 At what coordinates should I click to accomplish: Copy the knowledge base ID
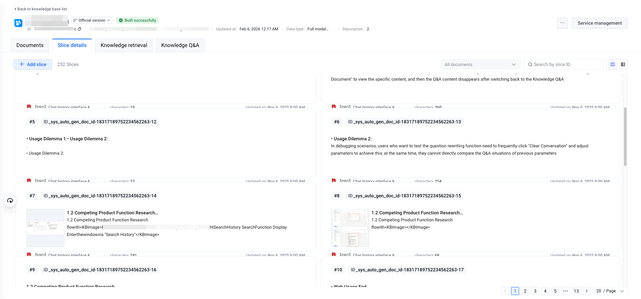pos(79,29)
